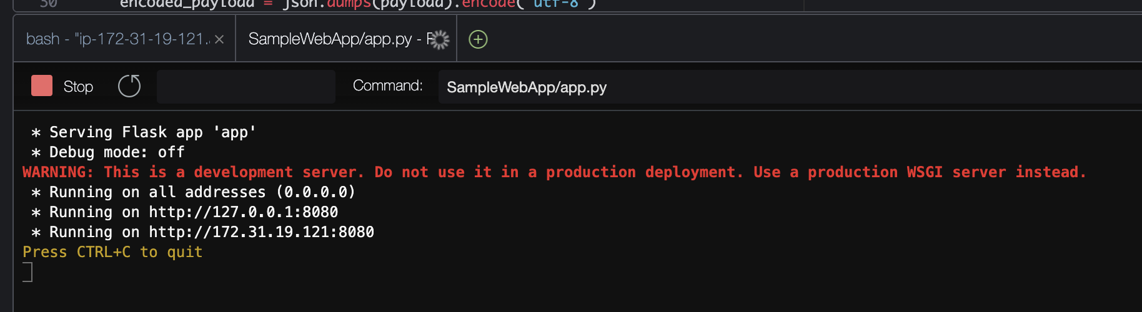This screenshot has height=312, width=1142.
Task: Click the red Stop square icon
Action: tap(42, 86)
